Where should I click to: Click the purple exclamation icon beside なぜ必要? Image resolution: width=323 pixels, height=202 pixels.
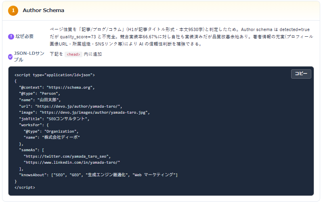[x=11, y=37]
